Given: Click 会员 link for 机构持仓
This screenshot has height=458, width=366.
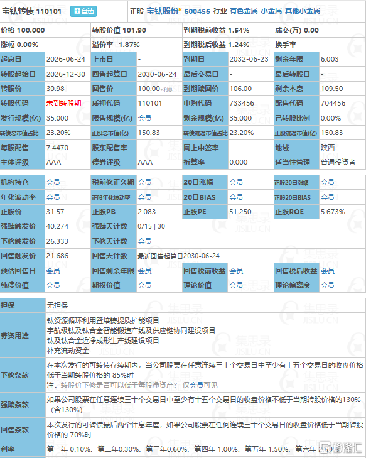Looking at the screenshot, I should (x=53, y=183).
